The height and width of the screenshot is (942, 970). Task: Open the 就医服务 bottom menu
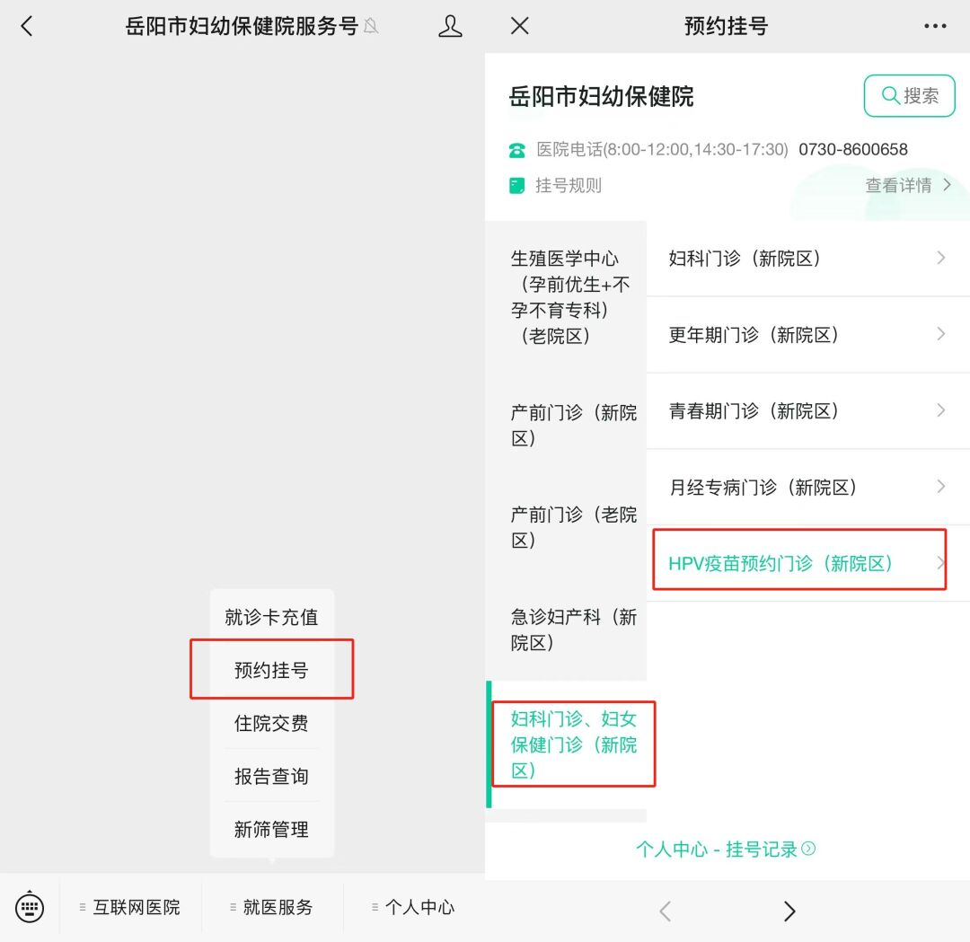(x=272, y=907)
